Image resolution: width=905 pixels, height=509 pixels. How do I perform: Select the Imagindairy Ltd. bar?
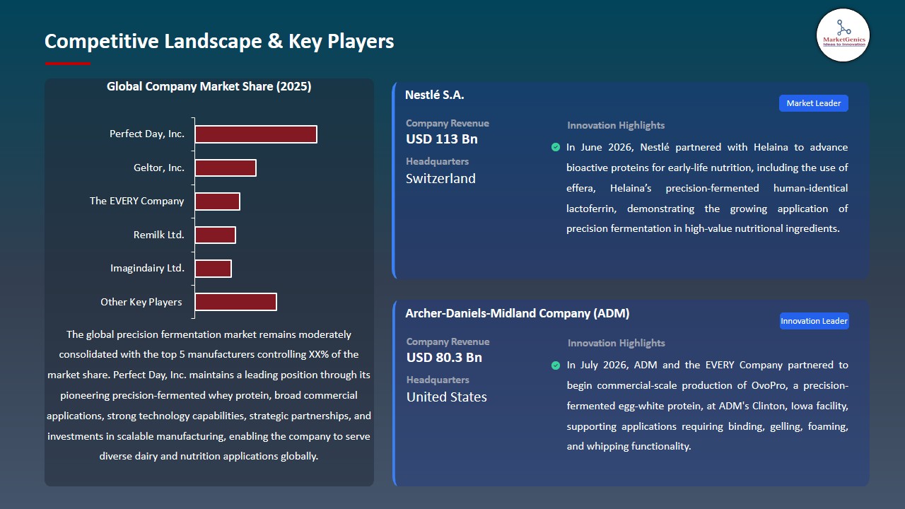214,269
